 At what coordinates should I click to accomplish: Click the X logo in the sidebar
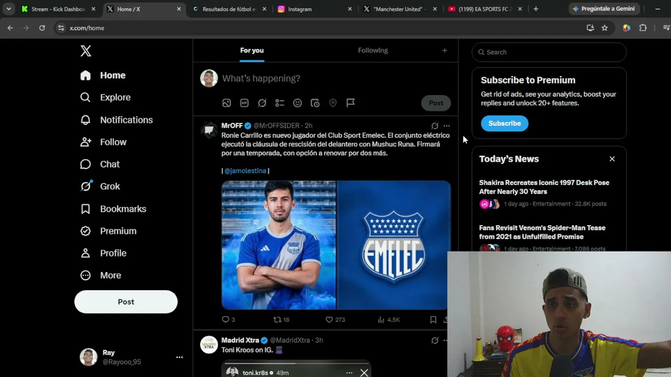(86, 51)
